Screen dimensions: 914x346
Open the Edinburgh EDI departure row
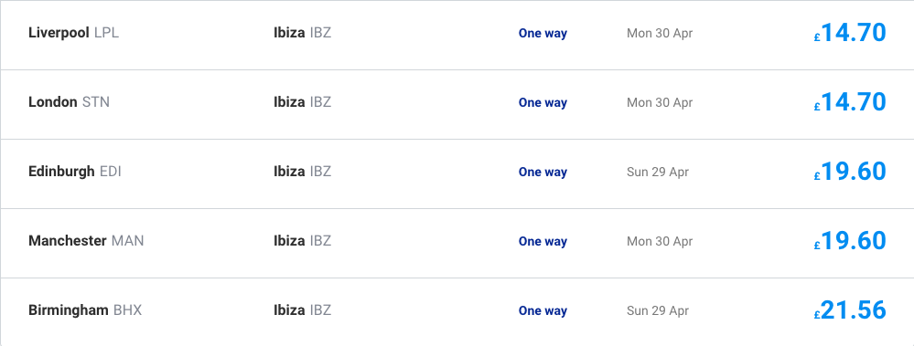click(x=457, y=173)
